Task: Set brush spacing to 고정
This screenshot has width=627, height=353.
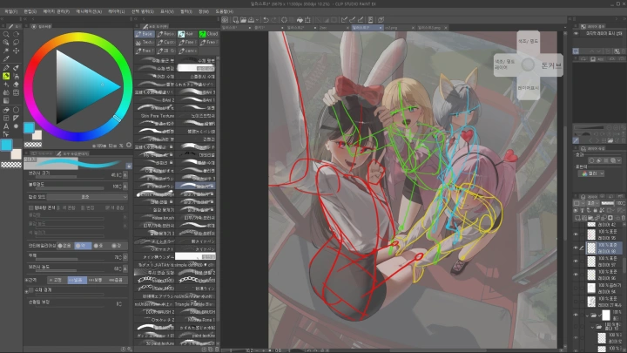Action: coord(57,280)
